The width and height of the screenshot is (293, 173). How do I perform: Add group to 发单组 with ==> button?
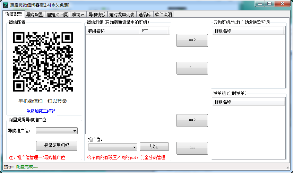192,120
